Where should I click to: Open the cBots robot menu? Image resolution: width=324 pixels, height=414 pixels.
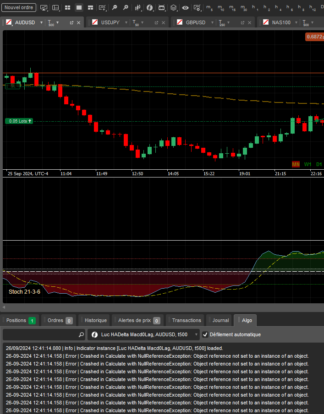[162, 8]
